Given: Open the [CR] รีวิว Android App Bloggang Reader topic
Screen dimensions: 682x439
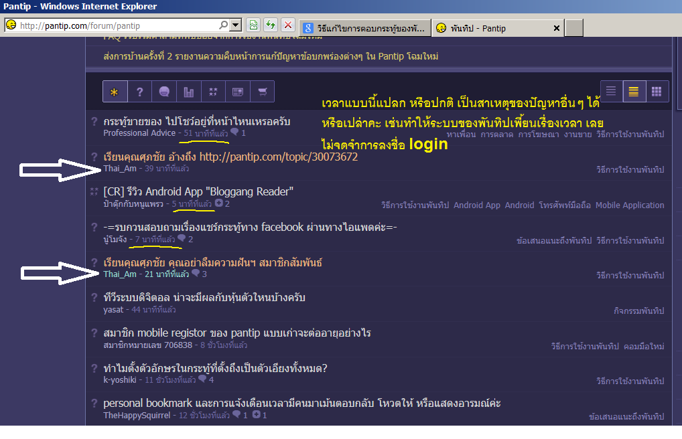Looking at the screenshot, I should 198,191.
